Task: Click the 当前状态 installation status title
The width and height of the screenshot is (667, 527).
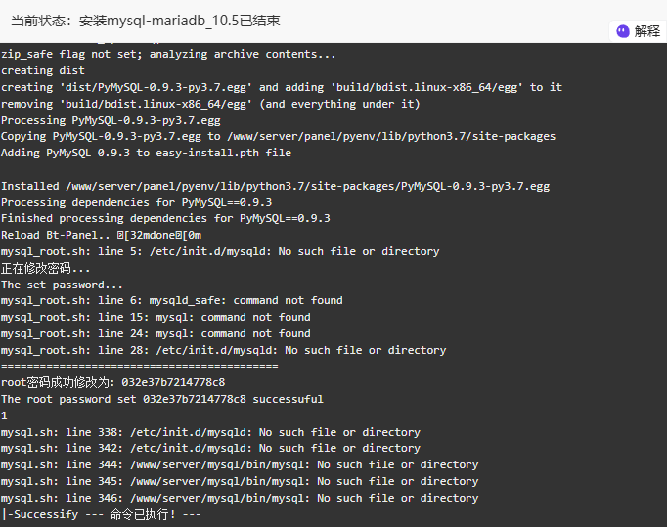Action: [146, 21]
